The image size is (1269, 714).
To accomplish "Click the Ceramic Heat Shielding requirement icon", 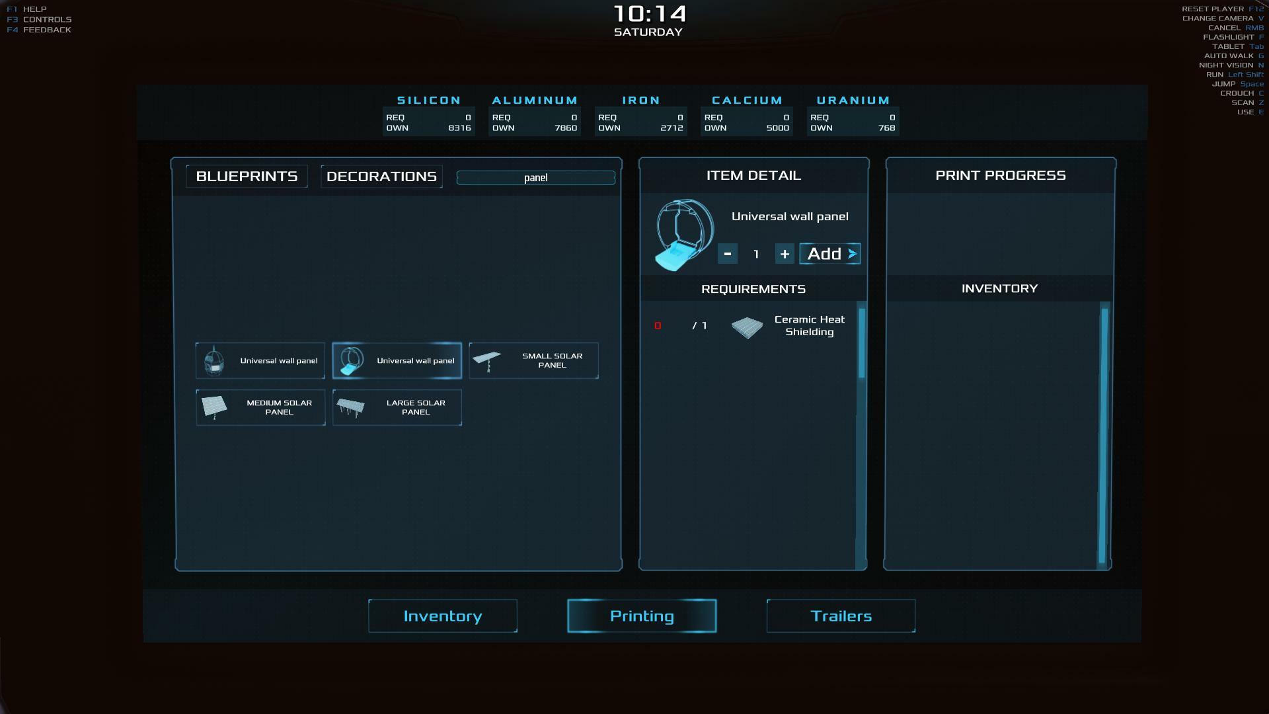I will 747,327.
